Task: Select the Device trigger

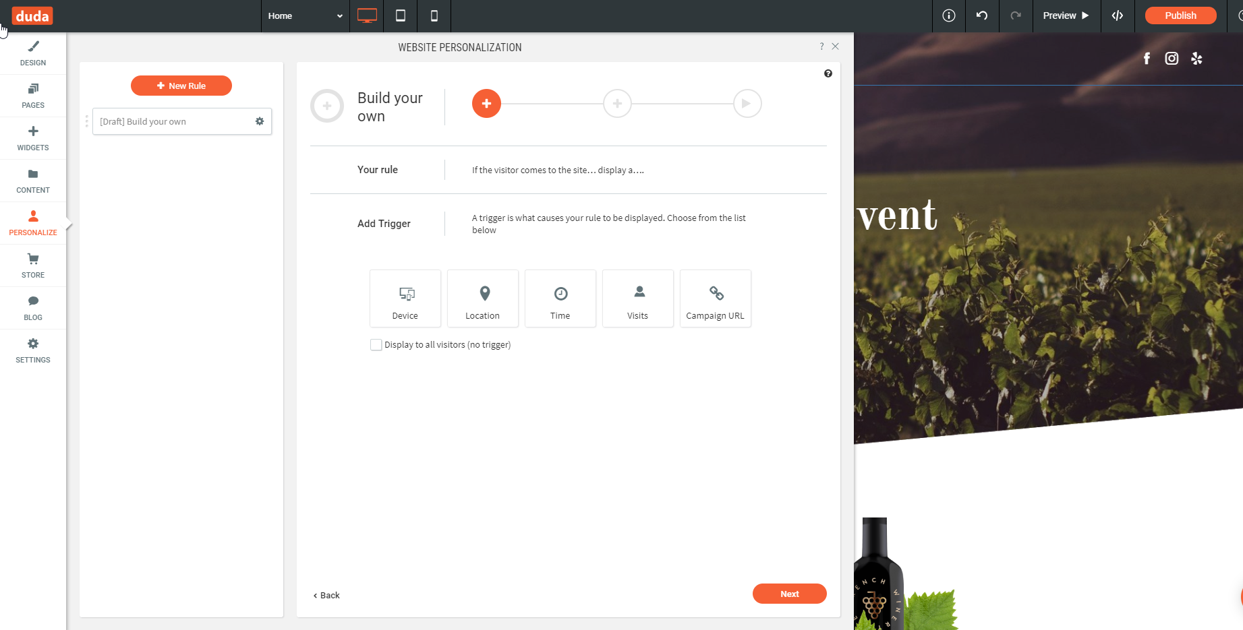Action: point(405,298)
